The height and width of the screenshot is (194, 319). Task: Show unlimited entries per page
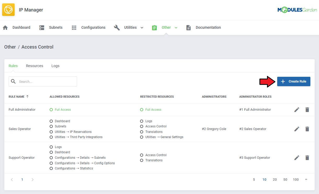[306, 180]
